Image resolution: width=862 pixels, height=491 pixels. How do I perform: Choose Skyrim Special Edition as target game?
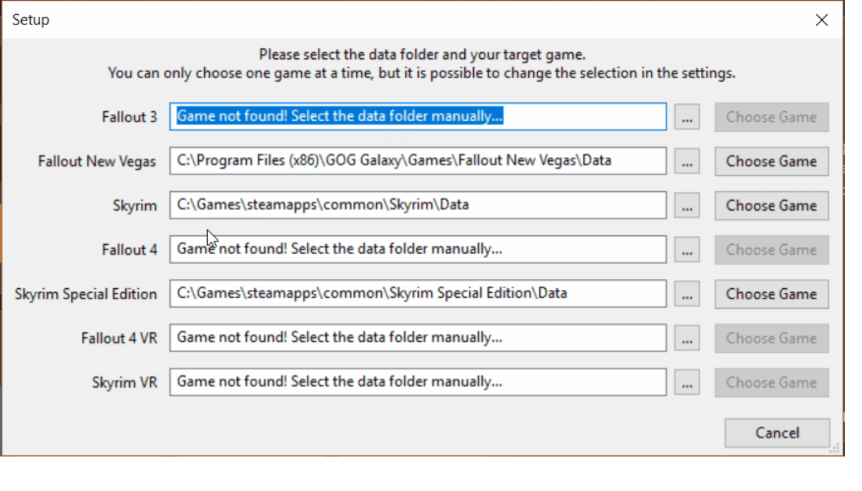pyautogui.click(x=771, y=294)
